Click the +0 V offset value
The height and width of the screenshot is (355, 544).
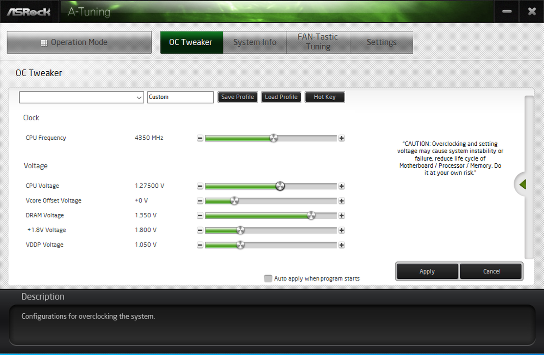(141, 201)
